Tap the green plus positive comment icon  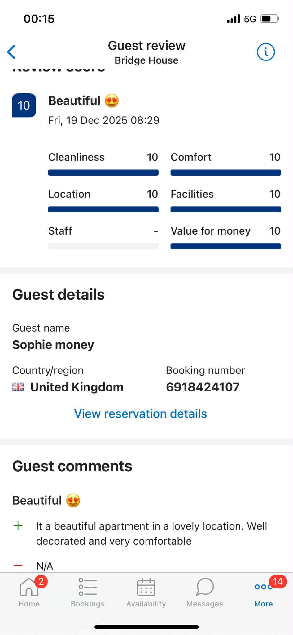click(18, 526)
